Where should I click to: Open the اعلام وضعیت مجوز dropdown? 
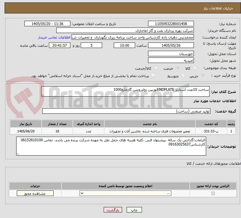125,194
